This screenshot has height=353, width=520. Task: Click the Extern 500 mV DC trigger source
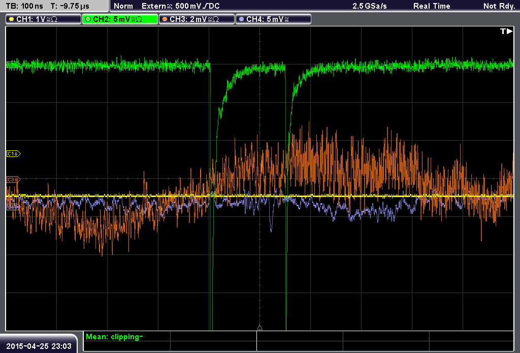[180, 6]
